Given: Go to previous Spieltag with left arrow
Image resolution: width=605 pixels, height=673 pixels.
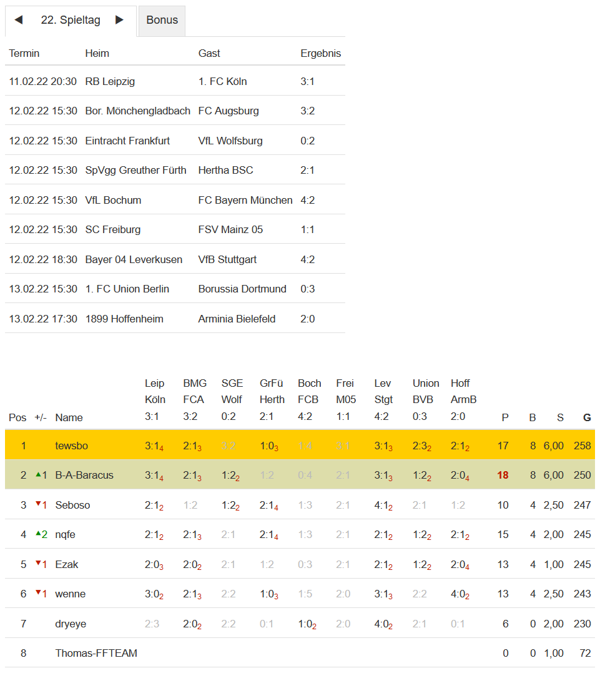Looking at the screenshot, I should (19, 20).
